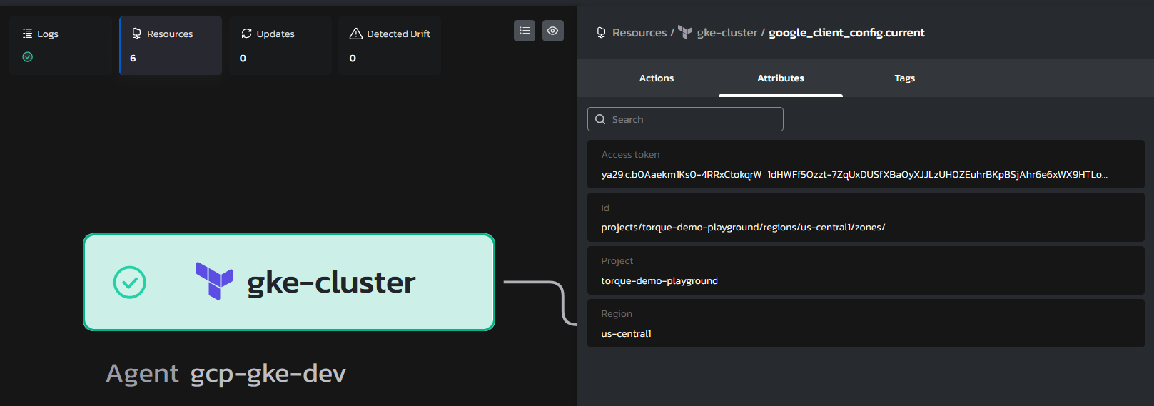1154x406 pixels.
Task: Select the Access token attribute value
Action: point(854,174)
